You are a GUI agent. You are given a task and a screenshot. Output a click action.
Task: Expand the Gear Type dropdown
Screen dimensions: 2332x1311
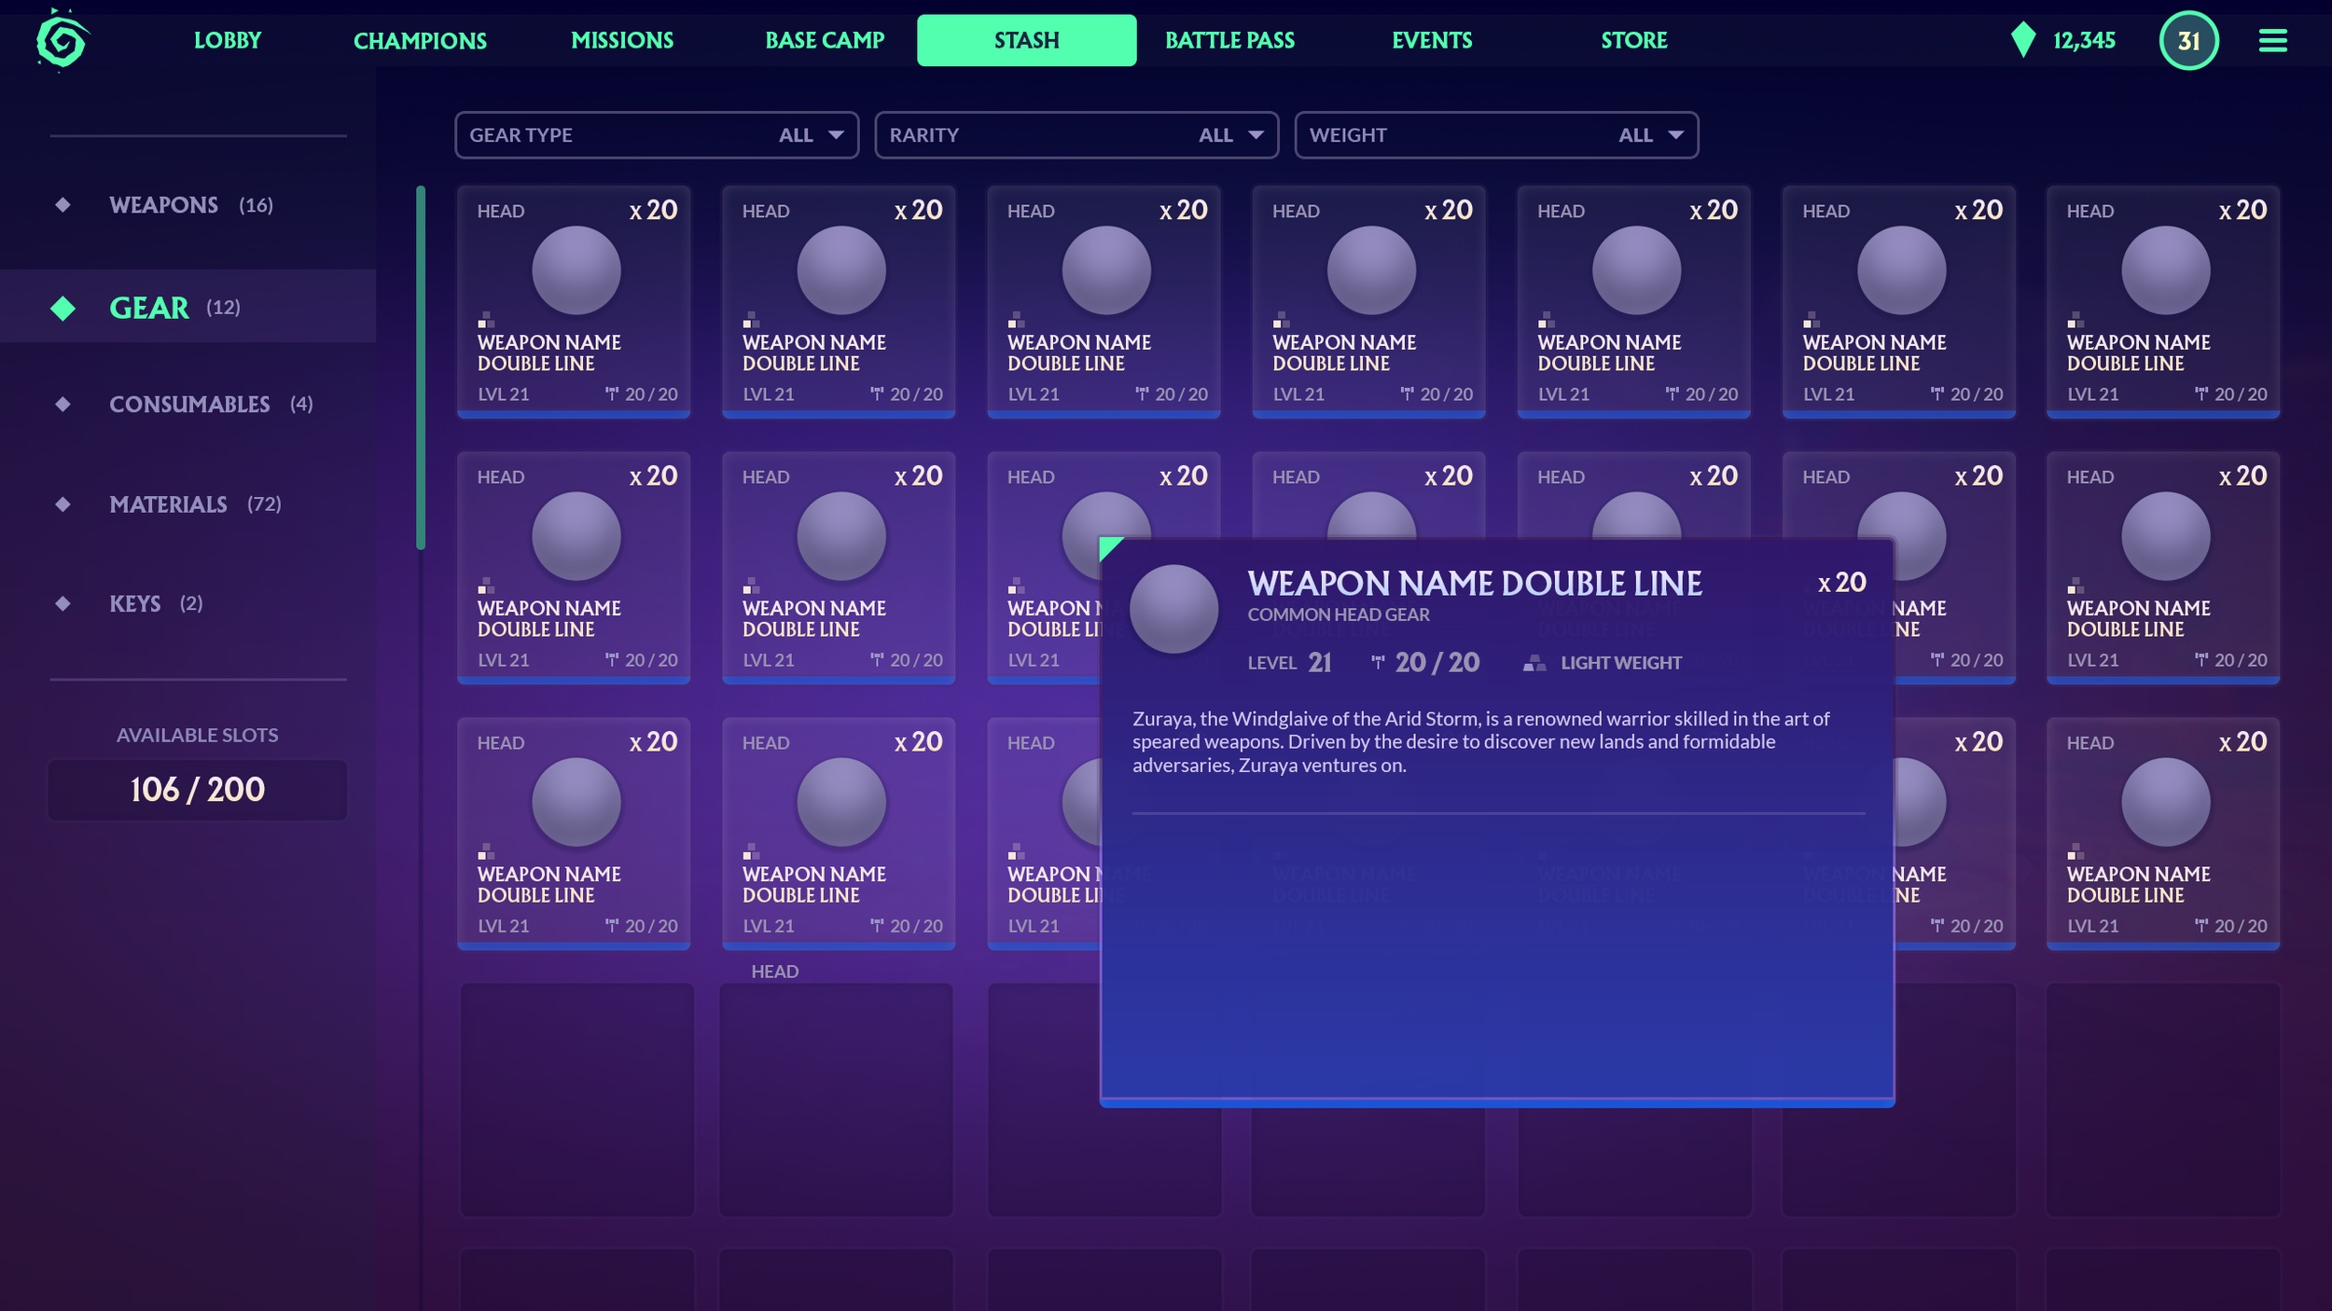click(x=656, y=135)
